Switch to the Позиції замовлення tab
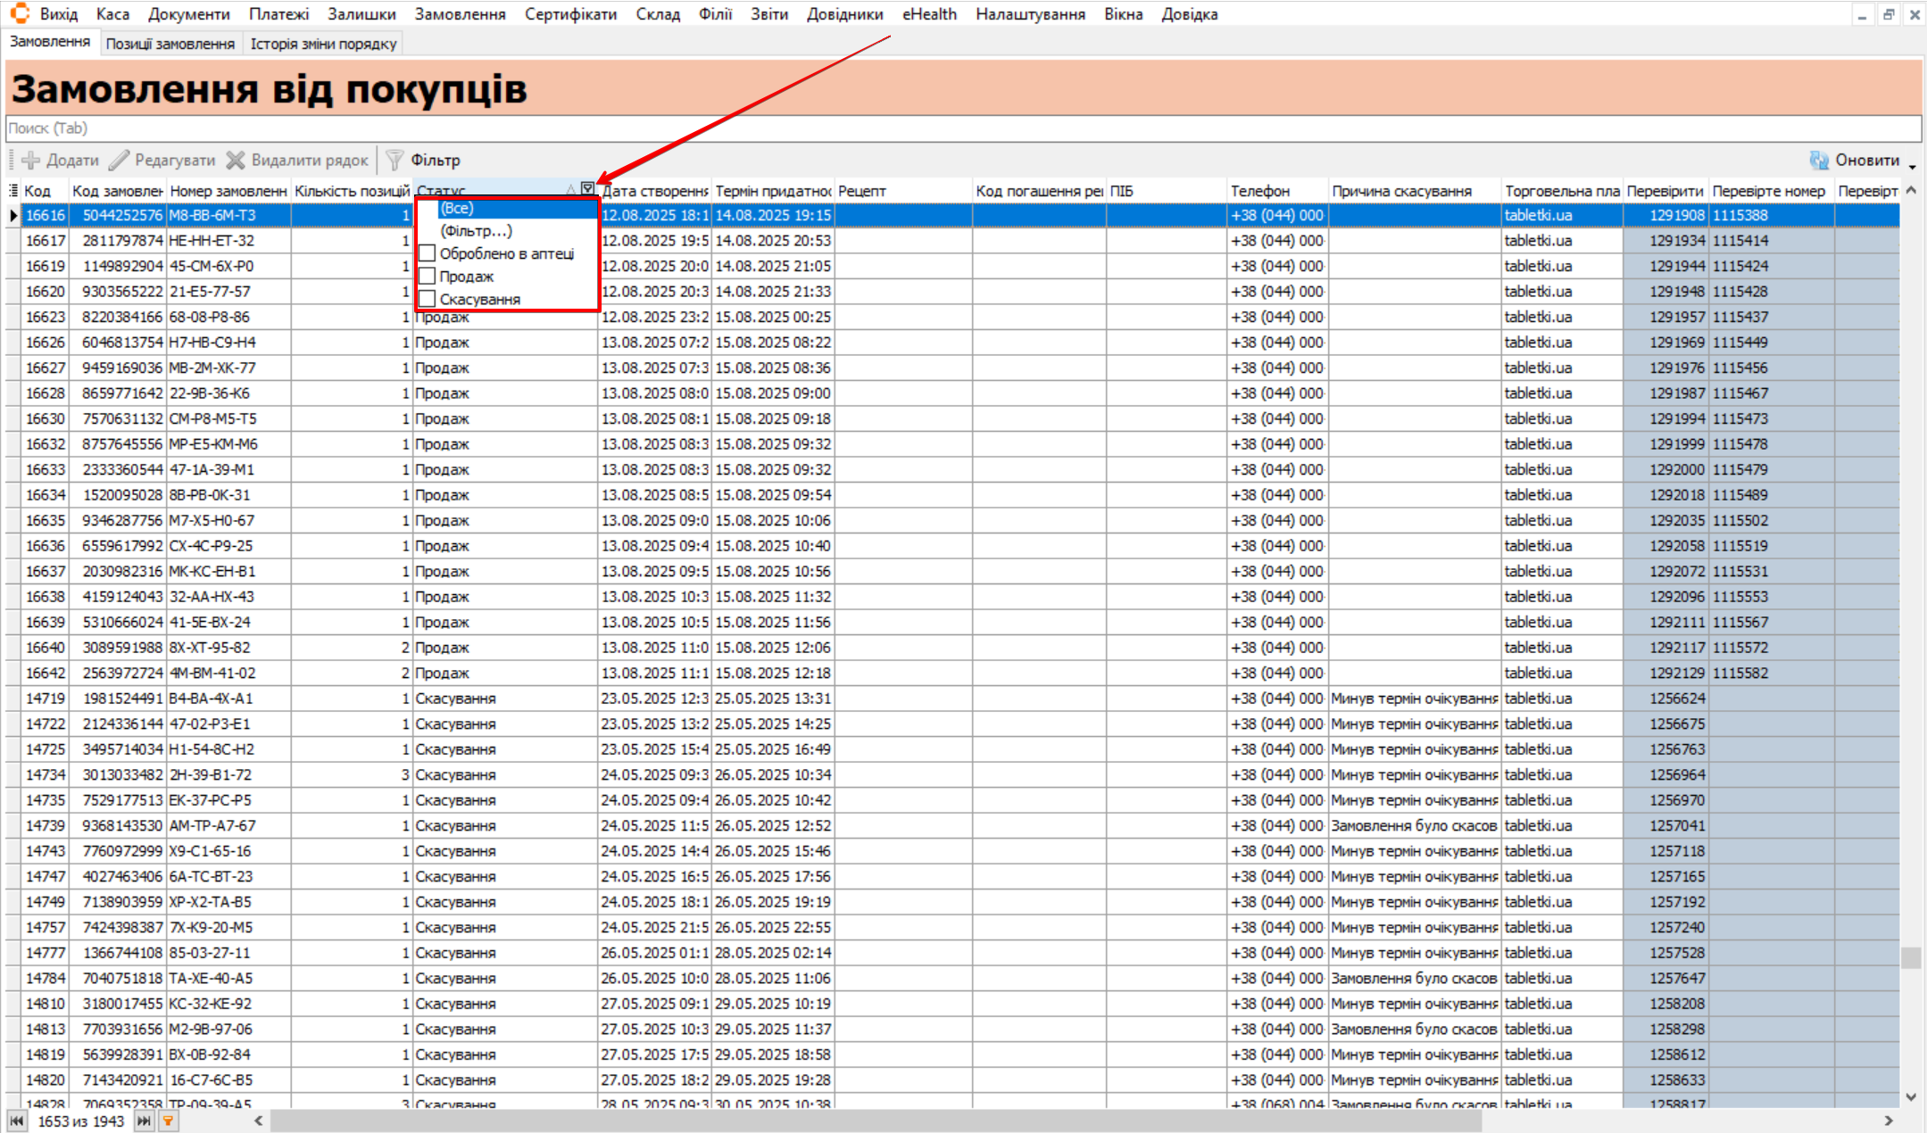Screen dimensions: 1927x1133 coord(170,44)
